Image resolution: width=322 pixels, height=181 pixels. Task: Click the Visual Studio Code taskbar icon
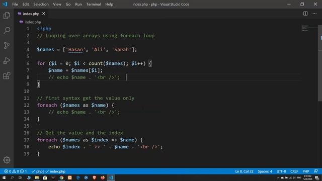point(111,177)
